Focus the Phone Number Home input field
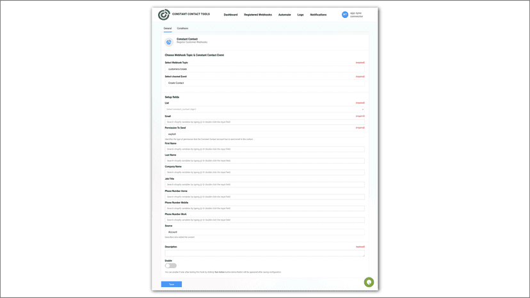 264,196
